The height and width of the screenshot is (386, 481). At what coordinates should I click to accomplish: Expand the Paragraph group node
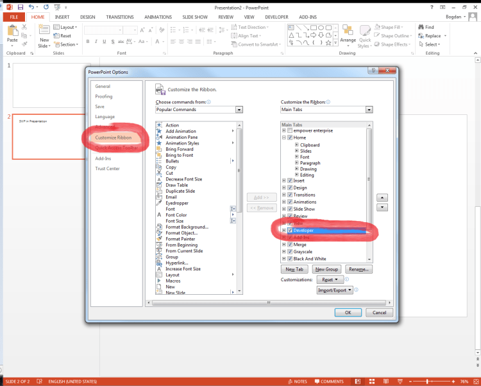point(297,163)
